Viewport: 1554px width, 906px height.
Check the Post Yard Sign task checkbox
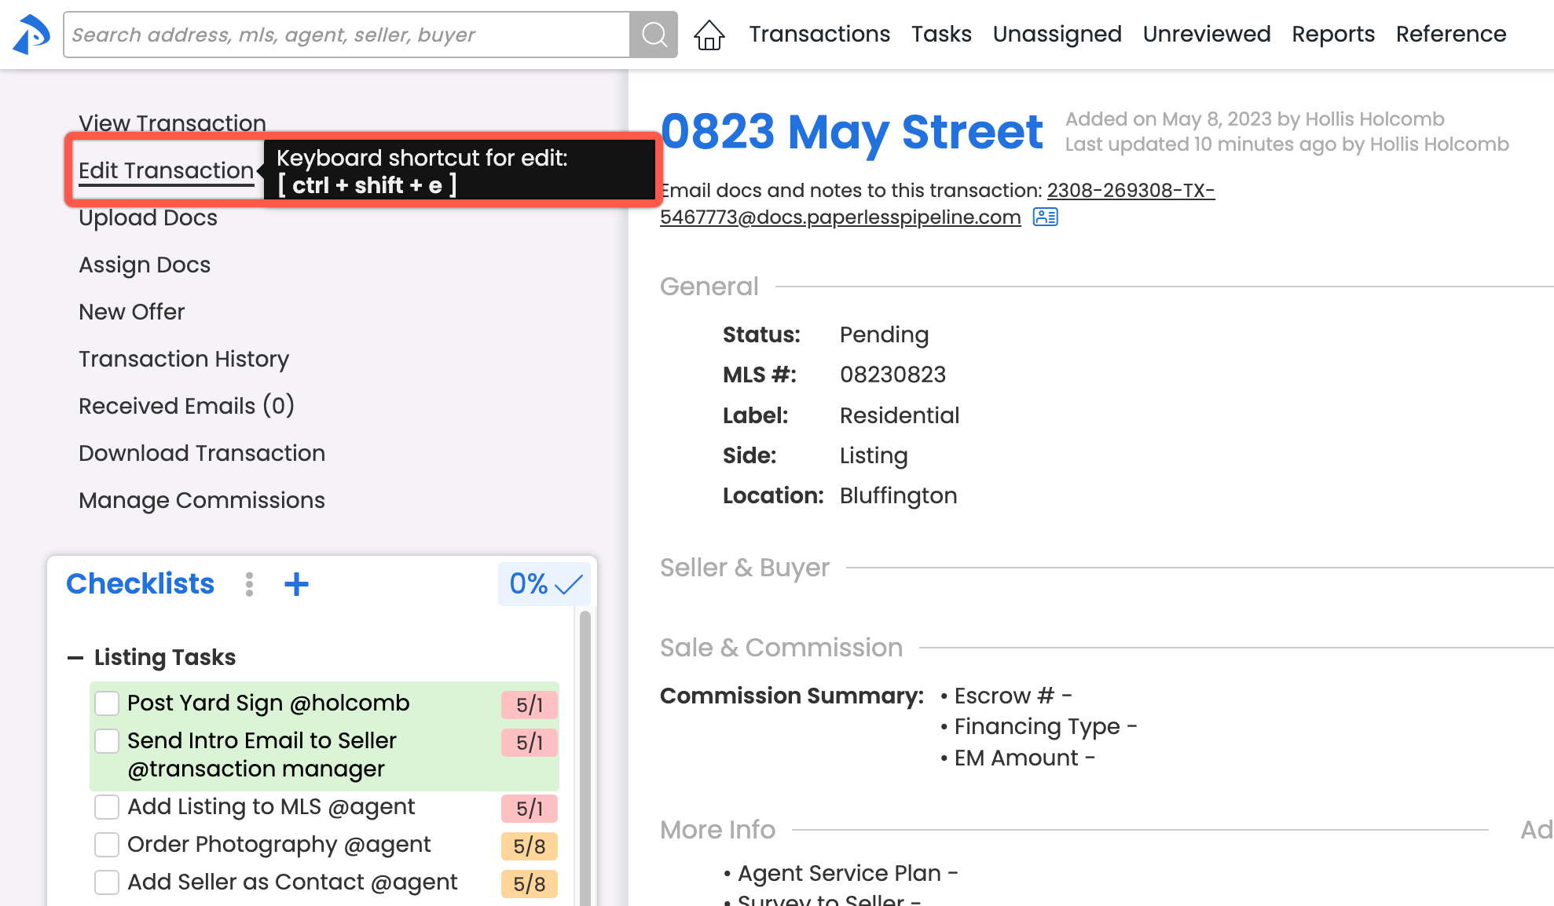107,703
